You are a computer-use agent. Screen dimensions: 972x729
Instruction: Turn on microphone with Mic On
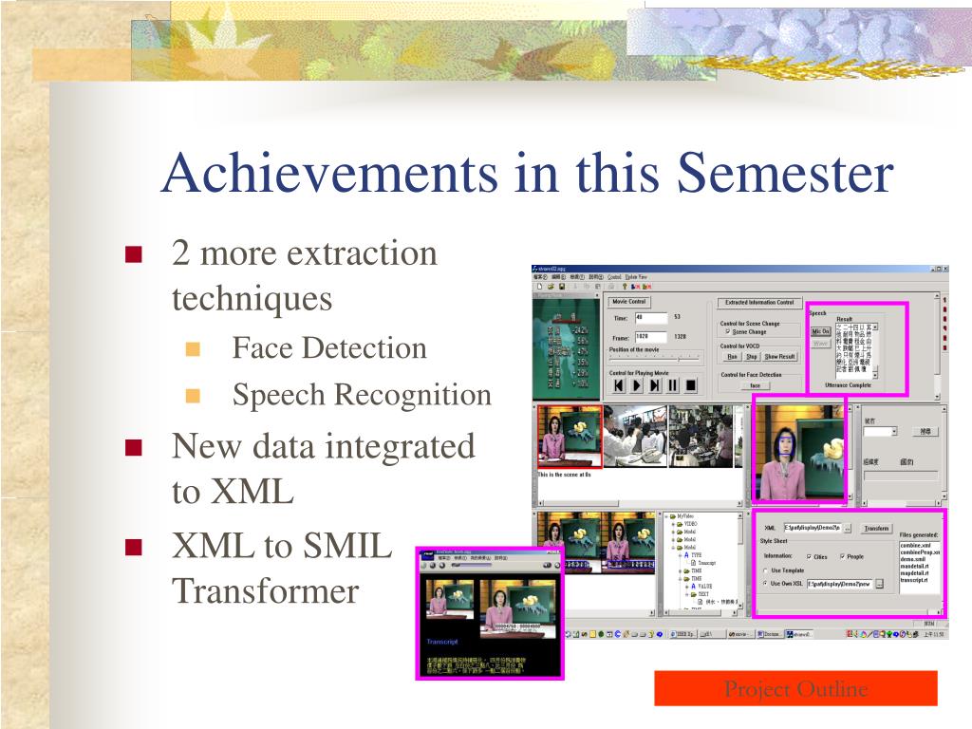pos(820,331)
